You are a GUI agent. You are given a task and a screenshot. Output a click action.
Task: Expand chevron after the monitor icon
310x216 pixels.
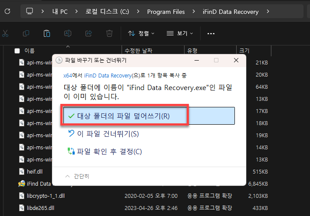(43, 11)
